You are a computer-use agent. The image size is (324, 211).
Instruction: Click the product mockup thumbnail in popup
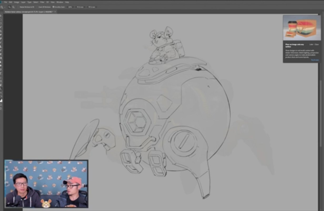click(302, 28)
